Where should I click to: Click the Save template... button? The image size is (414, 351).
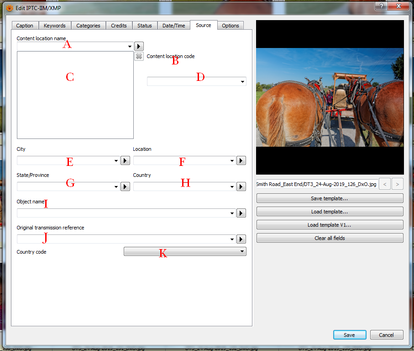[x=330, y=198]
